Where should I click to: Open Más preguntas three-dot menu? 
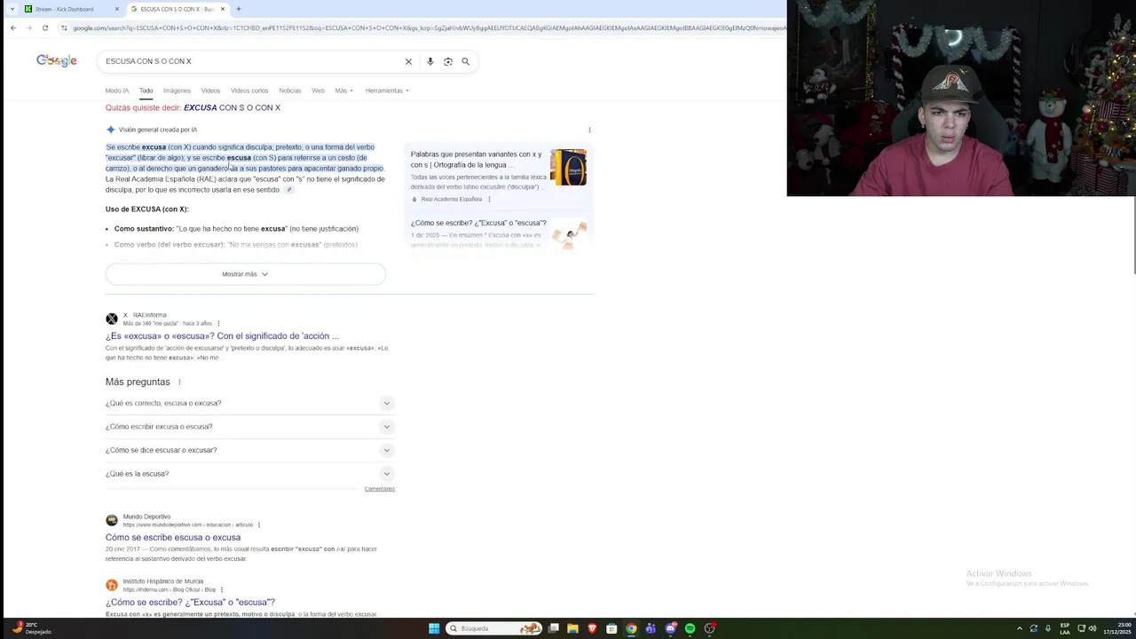[x=179, y=383]
